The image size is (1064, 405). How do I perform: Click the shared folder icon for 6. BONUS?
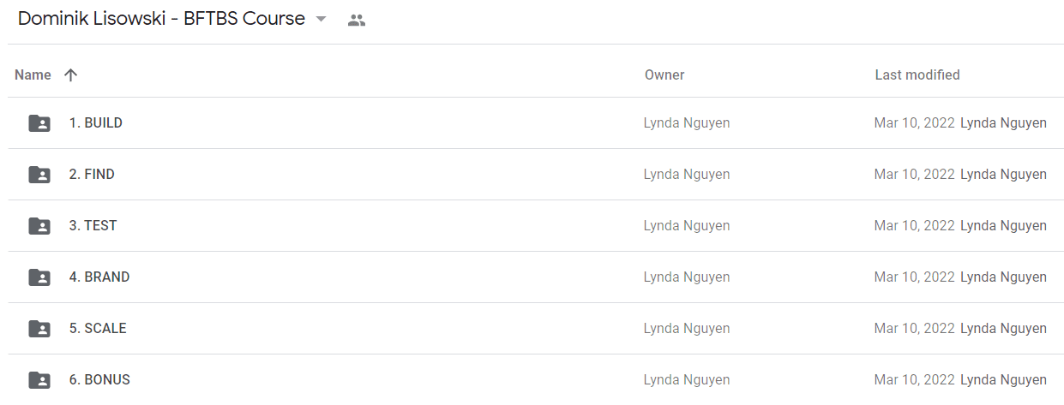39,380
